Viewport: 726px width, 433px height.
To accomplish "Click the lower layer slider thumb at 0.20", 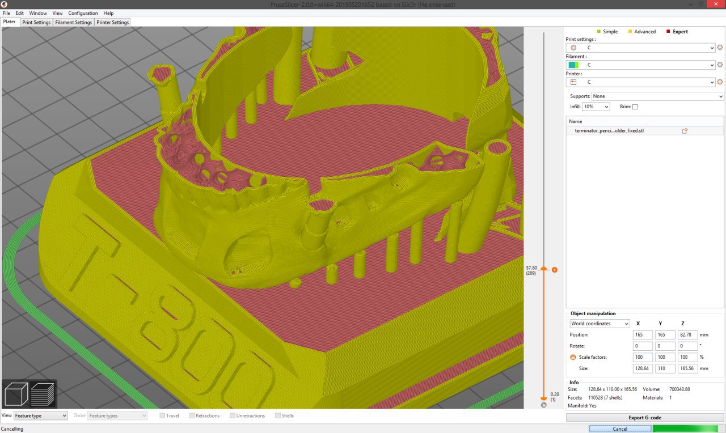I will pyautogui.click(x=543, y=398).
